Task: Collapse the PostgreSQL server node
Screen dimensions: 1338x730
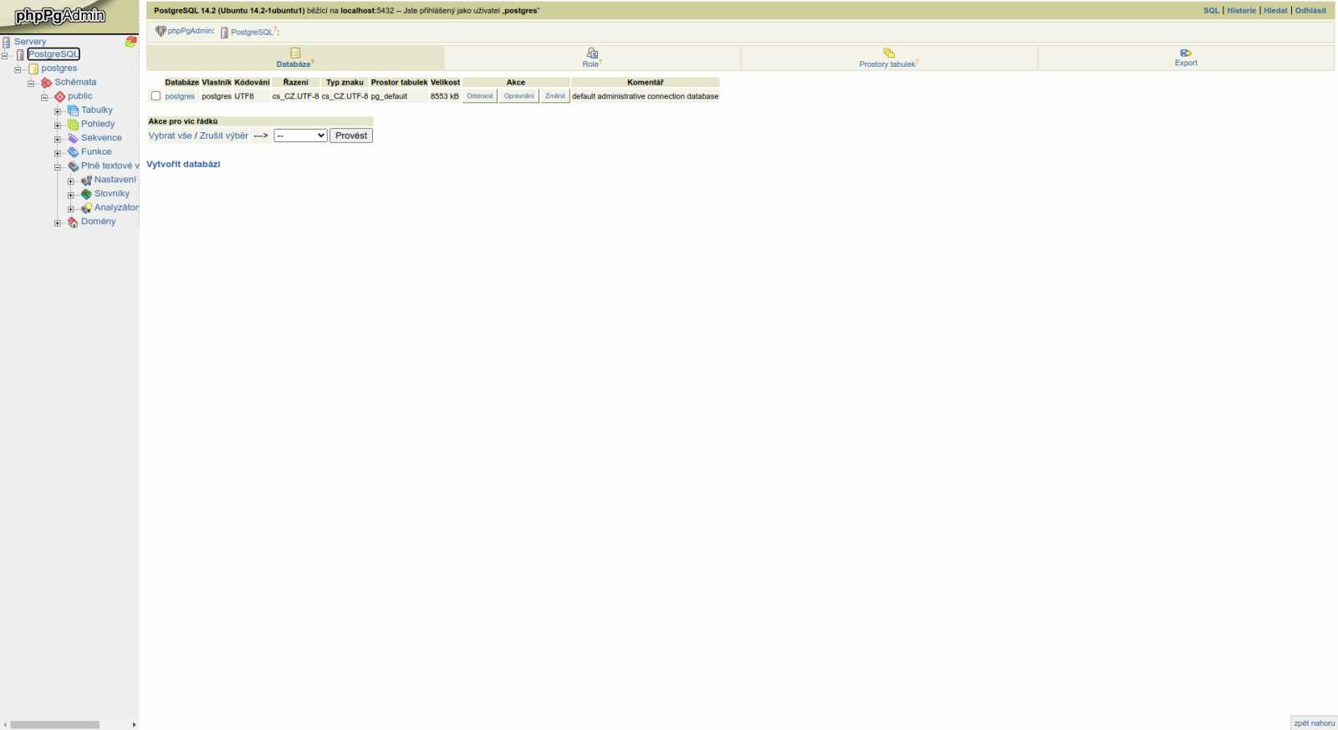Action: pyautogui.click(x=5, y=55)
